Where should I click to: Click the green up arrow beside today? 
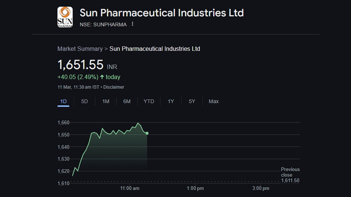tap(102, 77)
